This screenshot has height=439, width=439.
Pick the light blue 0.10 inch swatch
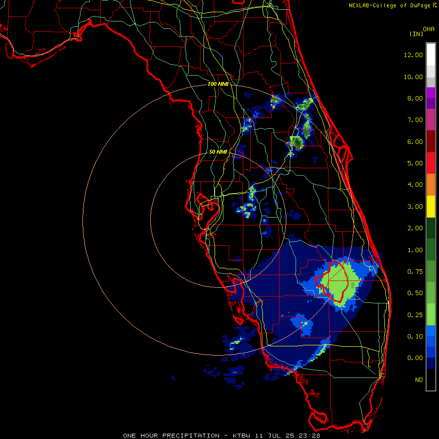click(x=431, y=331)
